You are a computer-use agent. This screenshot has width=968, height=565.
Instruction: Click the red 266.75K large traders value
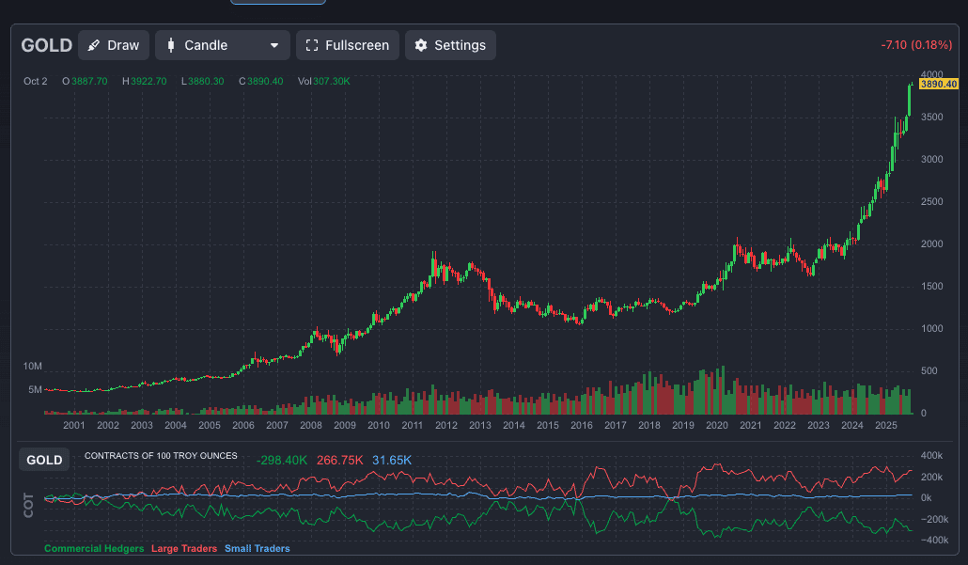coord(339,460)
